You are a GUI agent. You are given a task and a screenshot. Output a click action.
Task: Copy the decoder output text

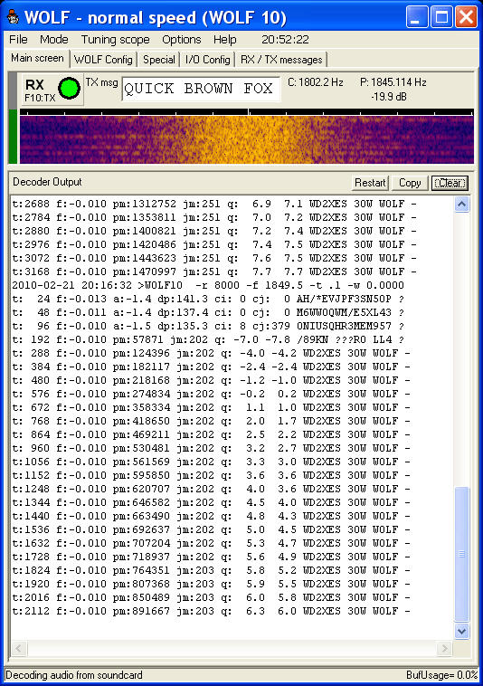[409, 183]
